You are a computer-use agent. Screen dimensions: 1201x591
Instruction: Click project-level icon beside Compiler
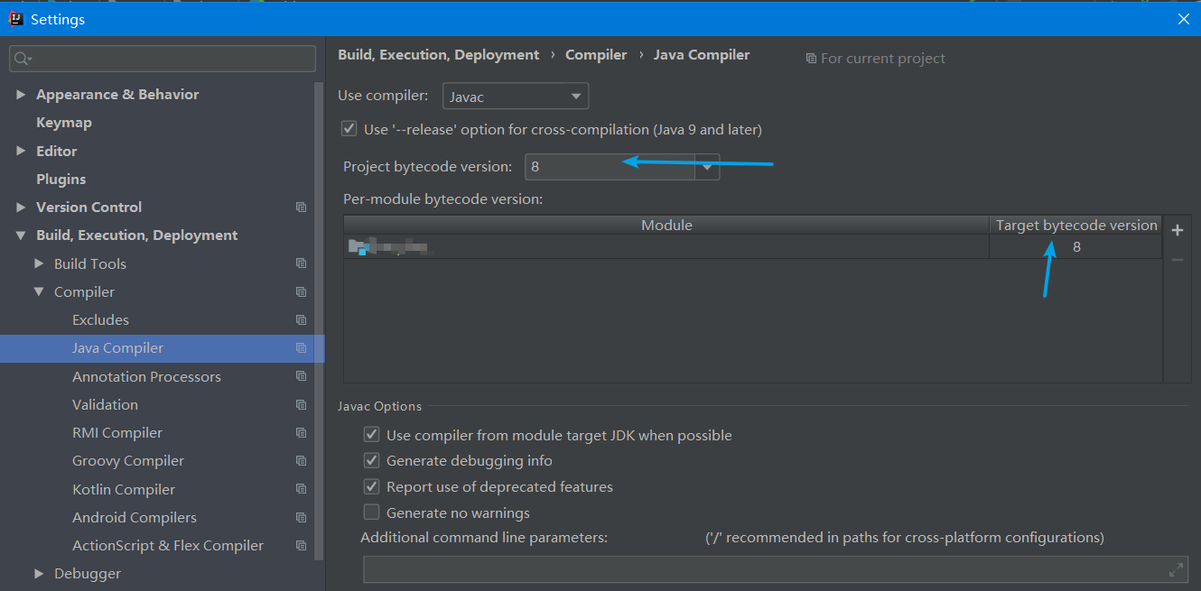302,292
